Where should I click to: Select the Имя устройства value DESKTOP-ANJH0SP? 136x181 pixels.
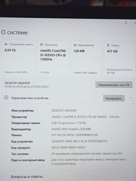(x=64, y=110)
